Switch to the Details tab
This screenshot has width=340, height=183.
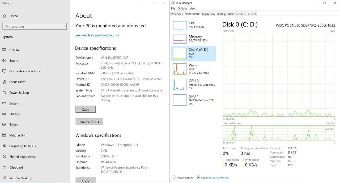240,14
